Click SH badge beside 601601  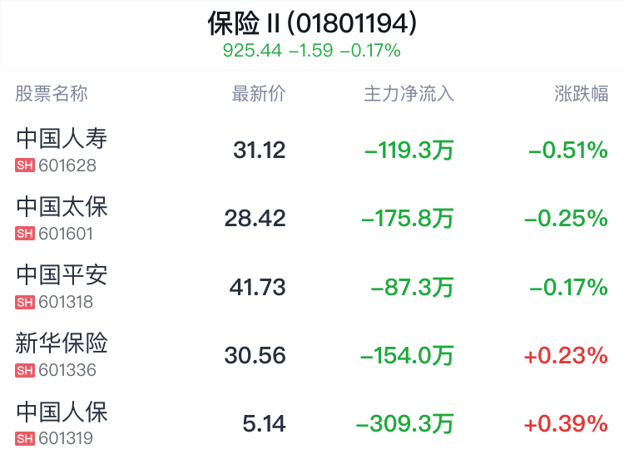click(x=25, y=234)
